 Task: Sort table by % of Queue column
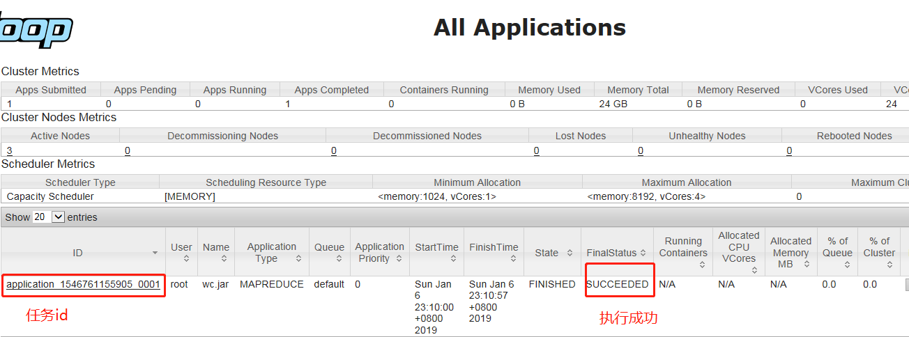[838, 253]
